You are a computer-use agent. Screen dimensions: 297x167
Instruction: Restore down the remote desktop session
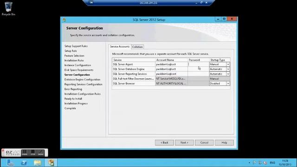[201, 3]
